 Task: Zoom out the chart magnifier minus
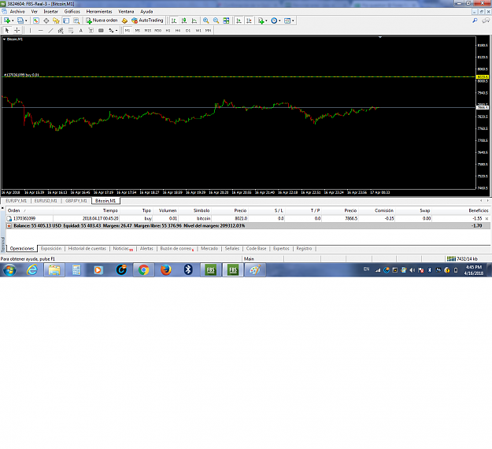(216, 20)
